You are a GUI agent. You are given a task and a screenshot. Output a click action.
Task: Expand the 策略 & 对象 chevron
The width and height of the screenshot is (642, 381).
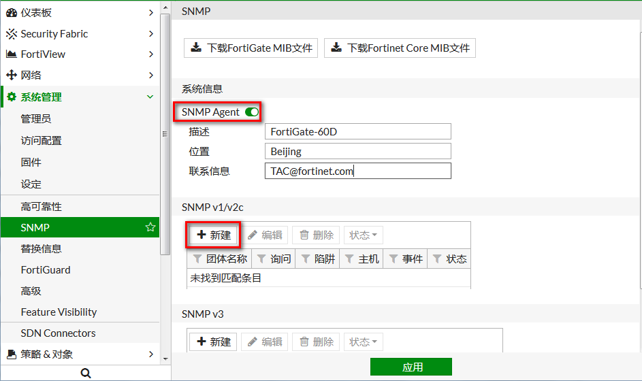(x=150, y=354)
